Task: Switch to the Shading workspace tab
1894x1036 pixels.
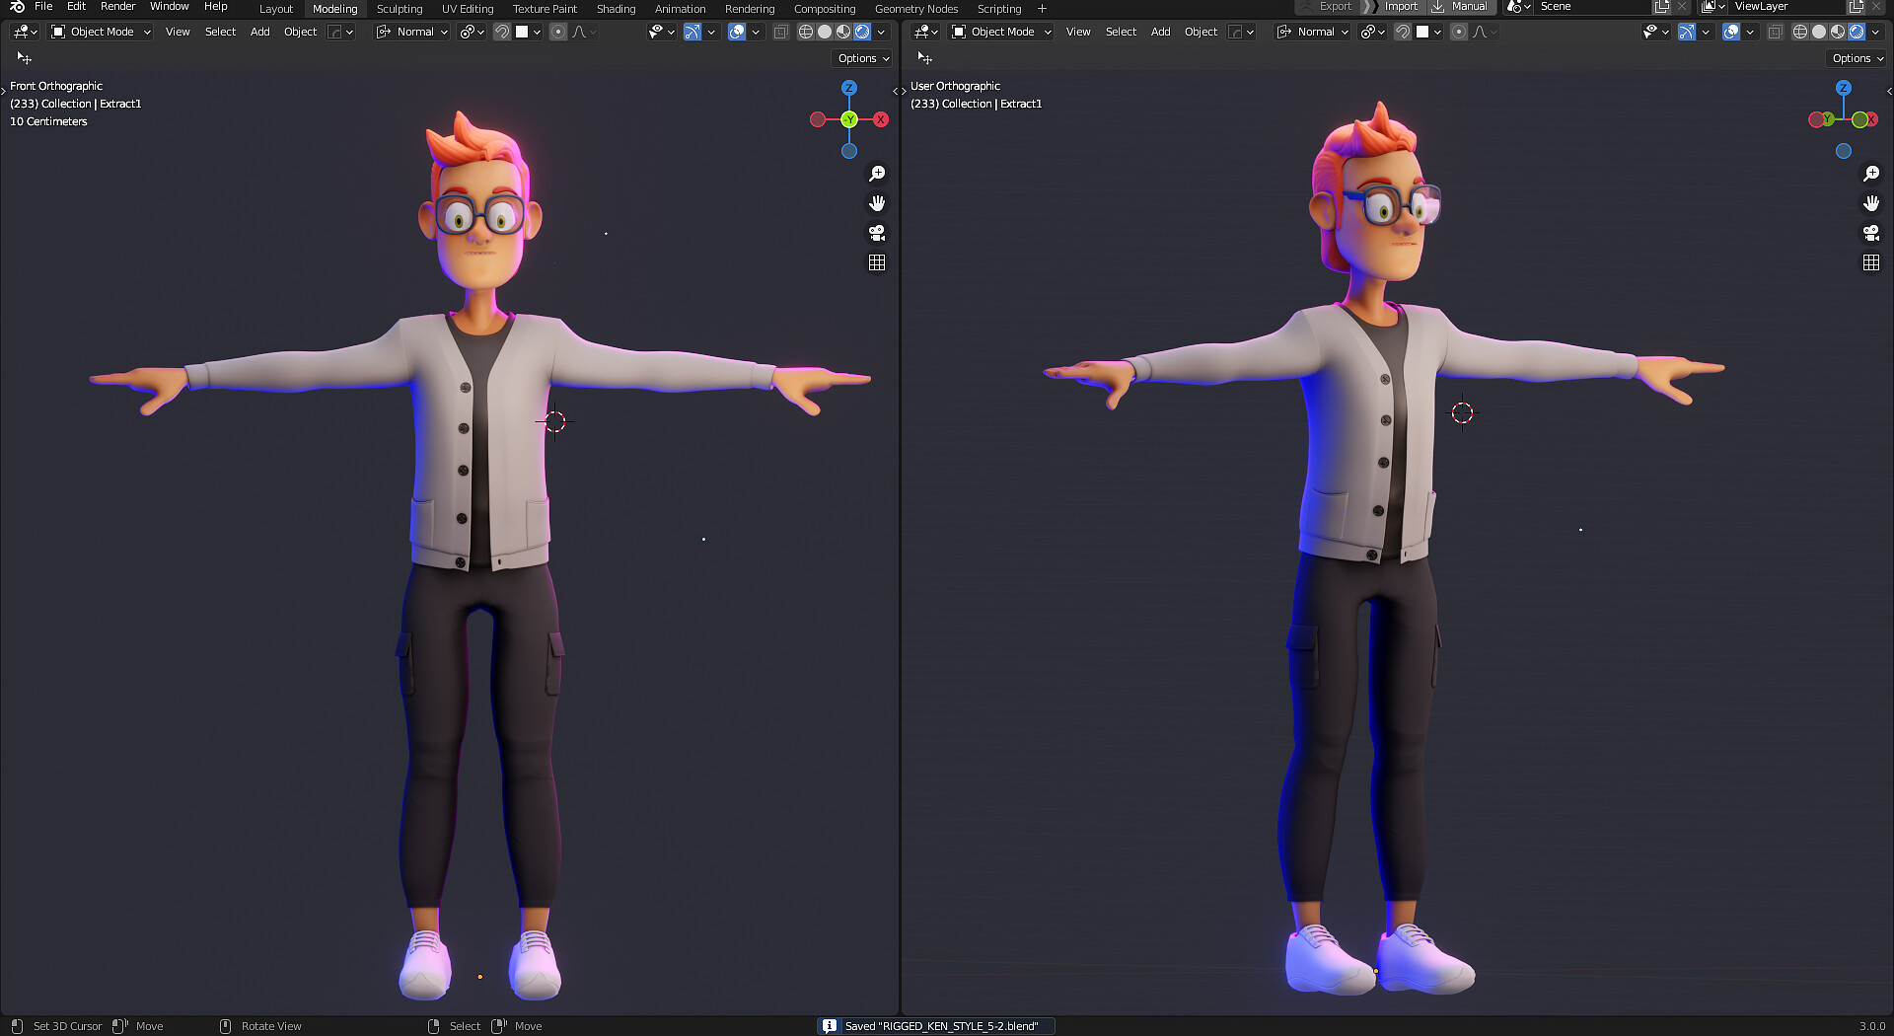Action: pos(616,8)
